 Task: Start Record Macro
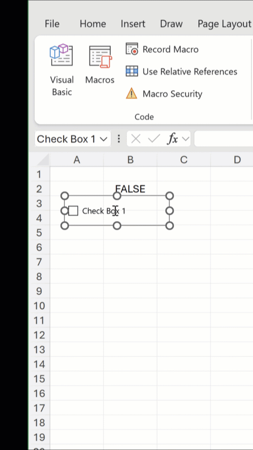[162, 50]
